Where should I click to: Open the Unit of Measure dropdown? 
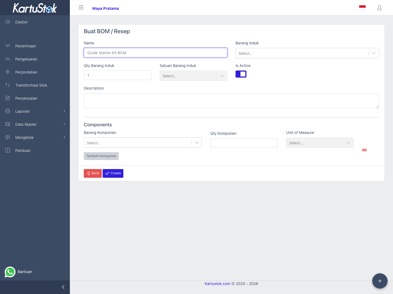point(320,143)
